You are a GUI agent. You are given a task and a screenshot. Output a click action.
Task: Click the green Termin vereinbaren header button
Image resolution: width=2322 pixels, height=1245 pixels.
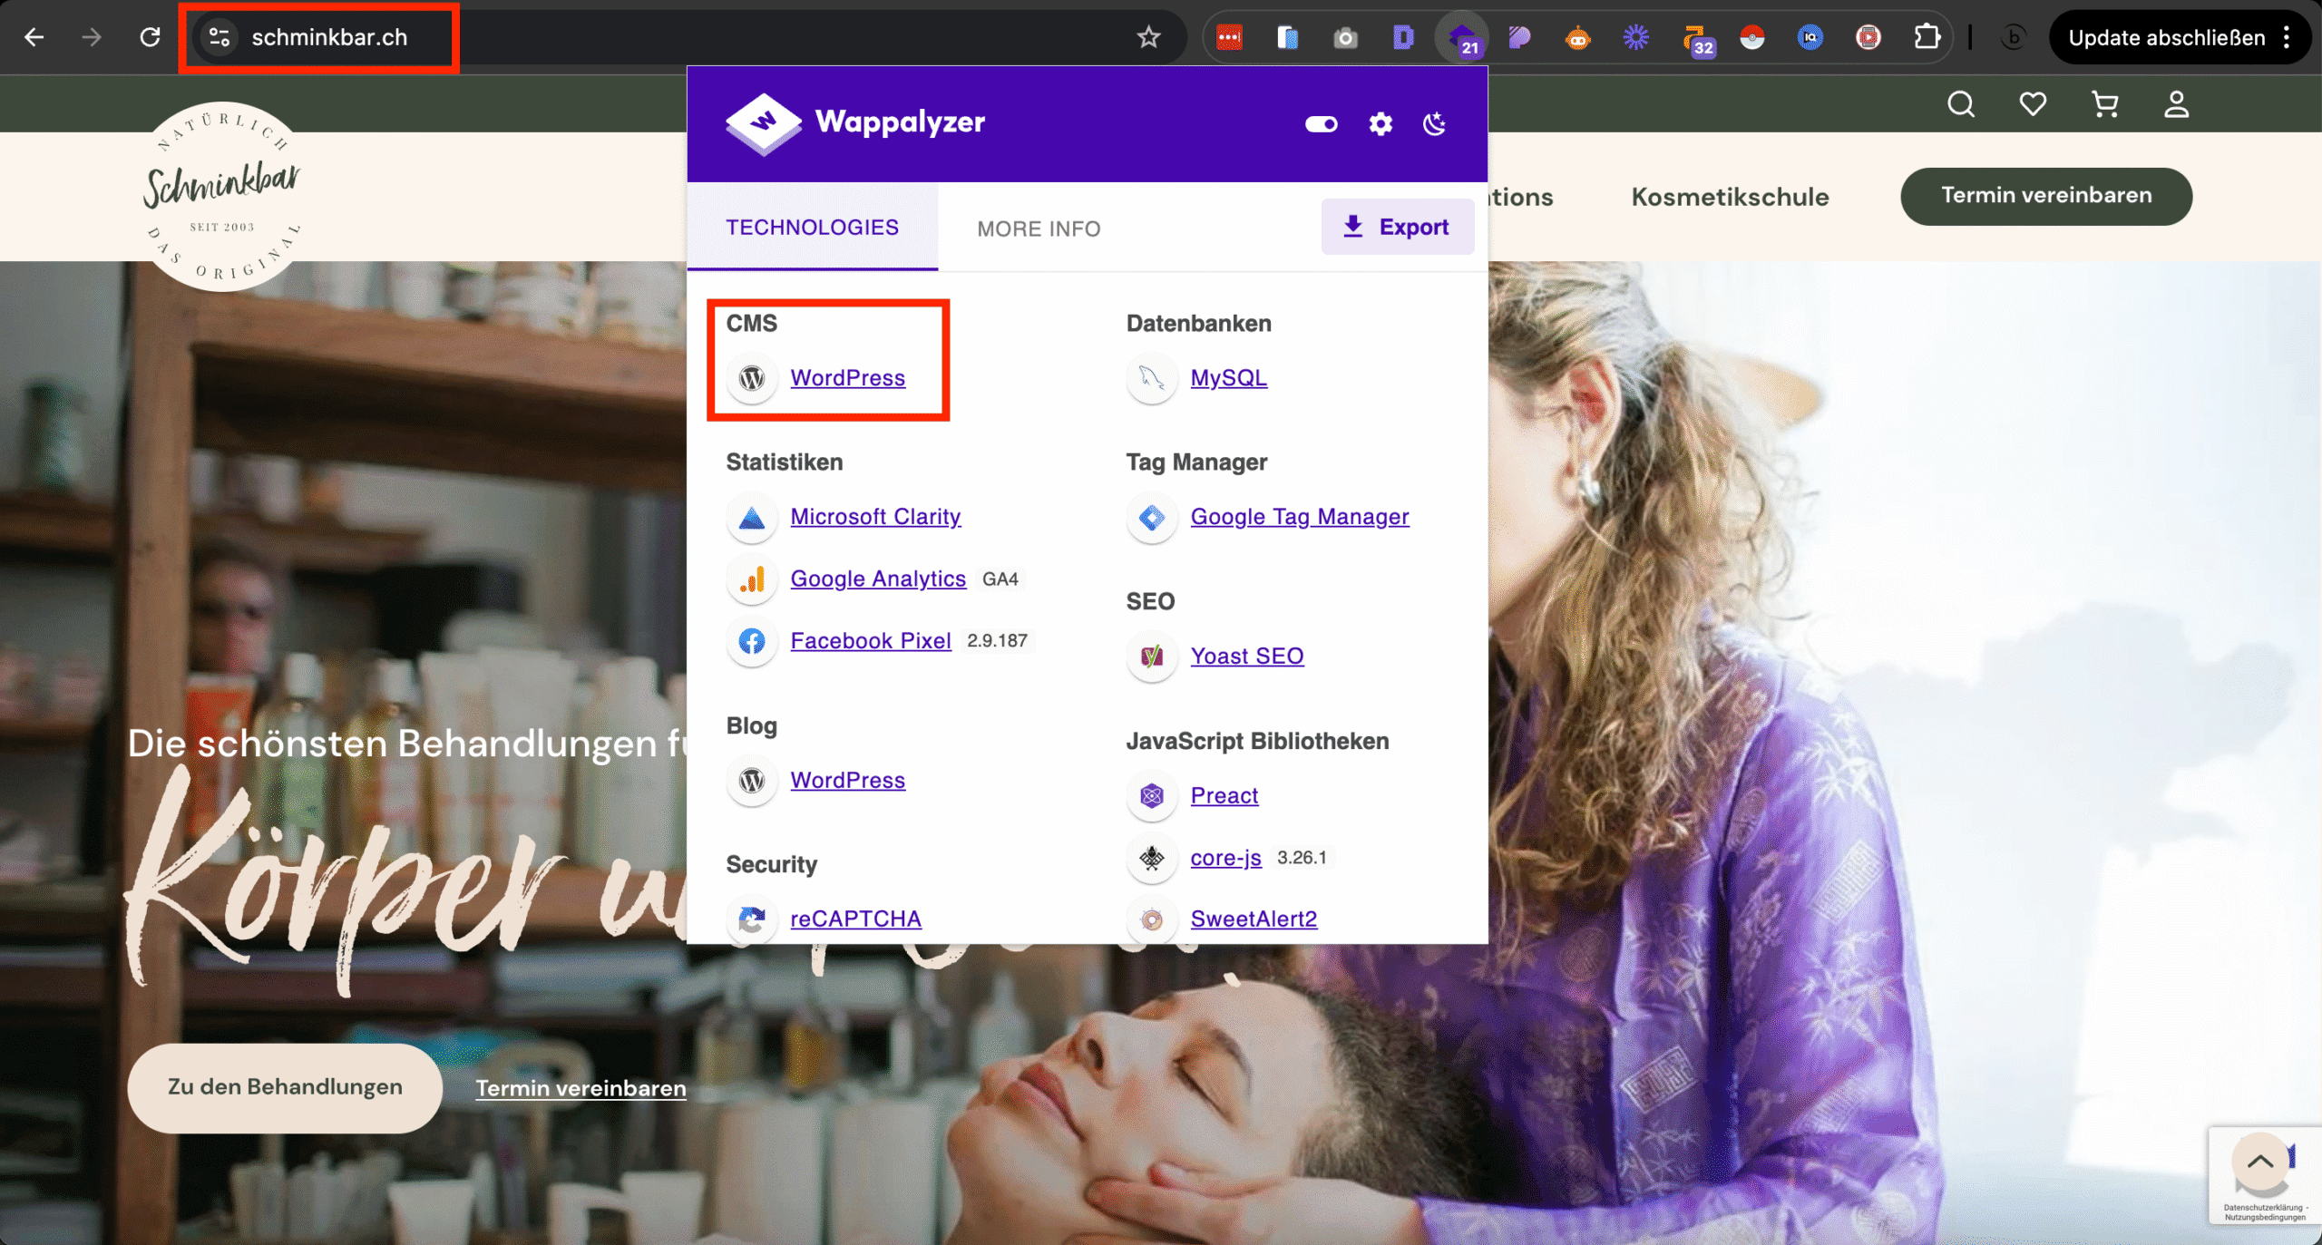(2046, 196)
